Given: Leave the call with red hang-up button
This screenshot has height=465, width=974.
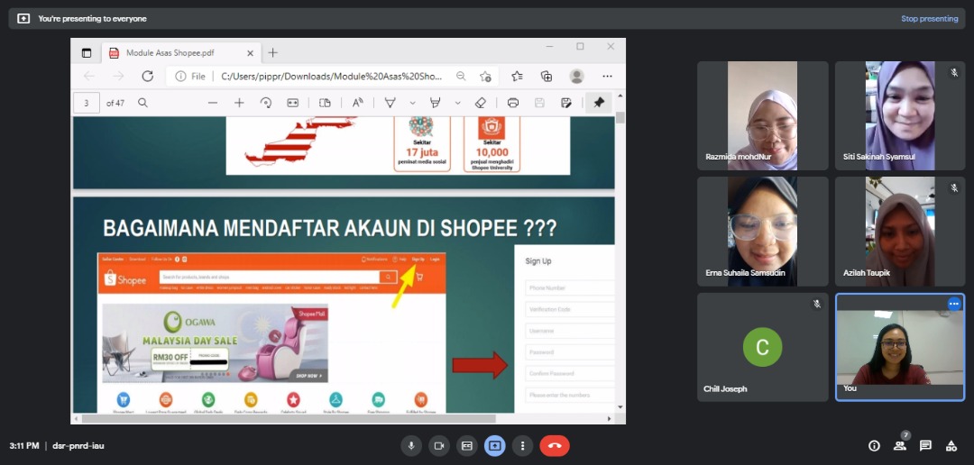Looking at the screenshot, I should pyautogui.click(x=555, y=446).
